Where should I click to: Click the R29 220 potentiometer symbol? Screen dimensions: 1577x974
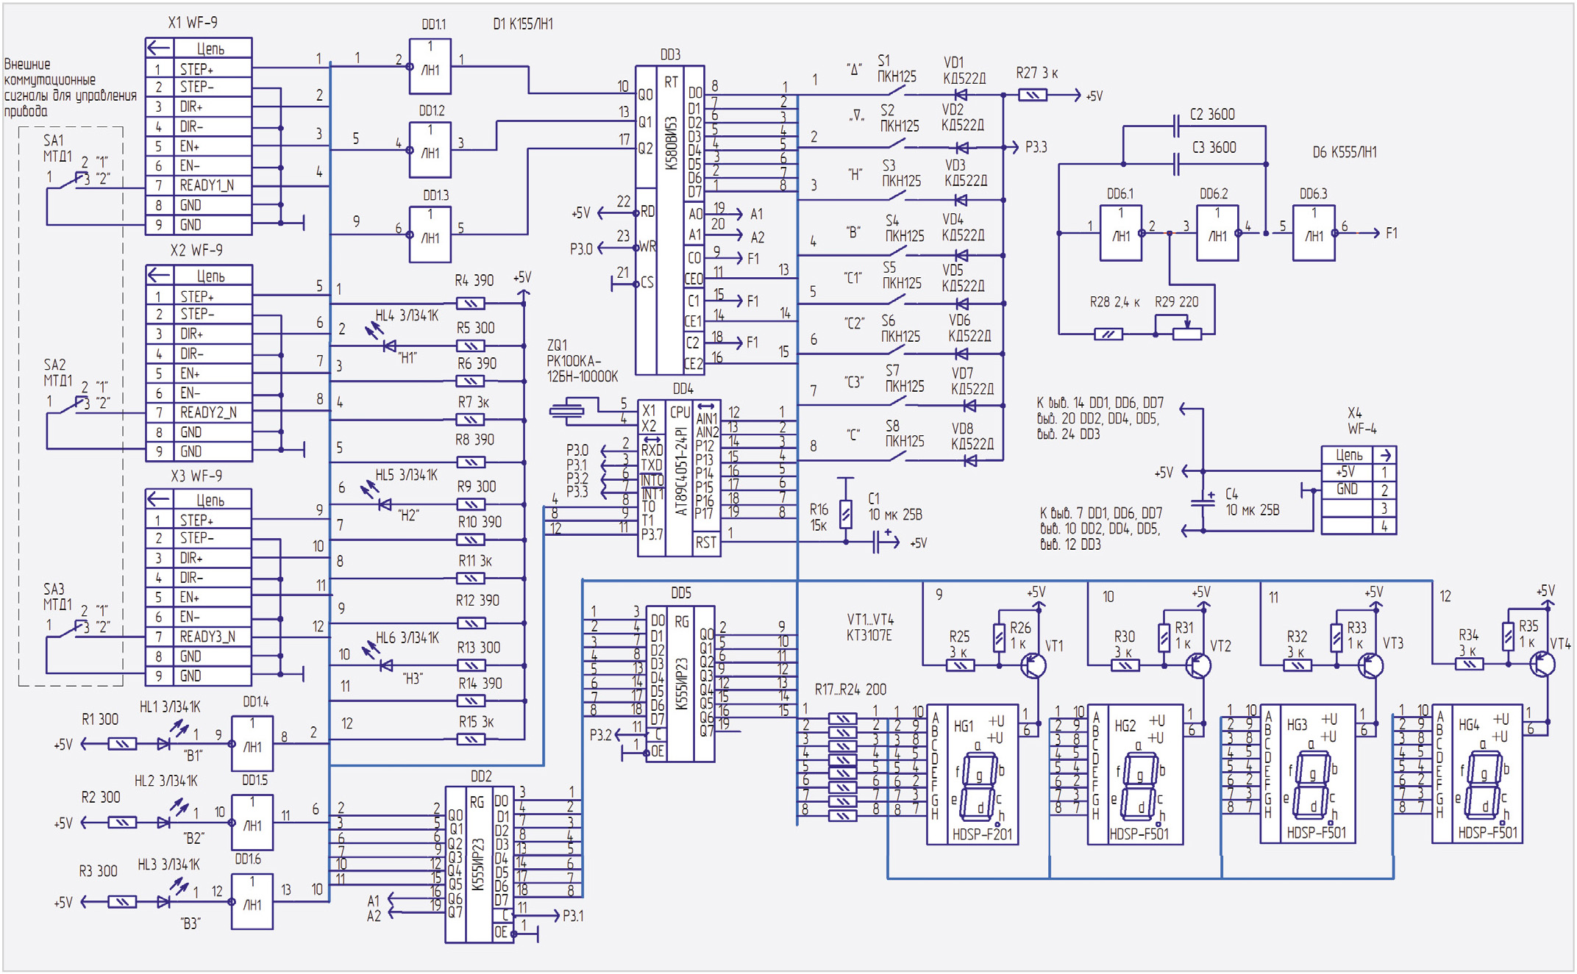1186,334
